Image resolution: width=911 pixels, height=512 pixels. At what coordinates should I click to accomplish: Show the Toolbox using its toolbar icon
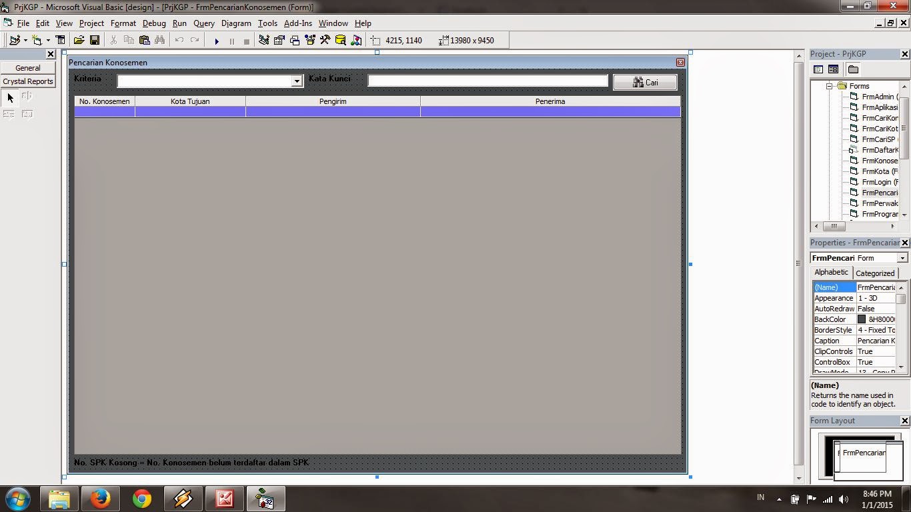pos(325,40)
